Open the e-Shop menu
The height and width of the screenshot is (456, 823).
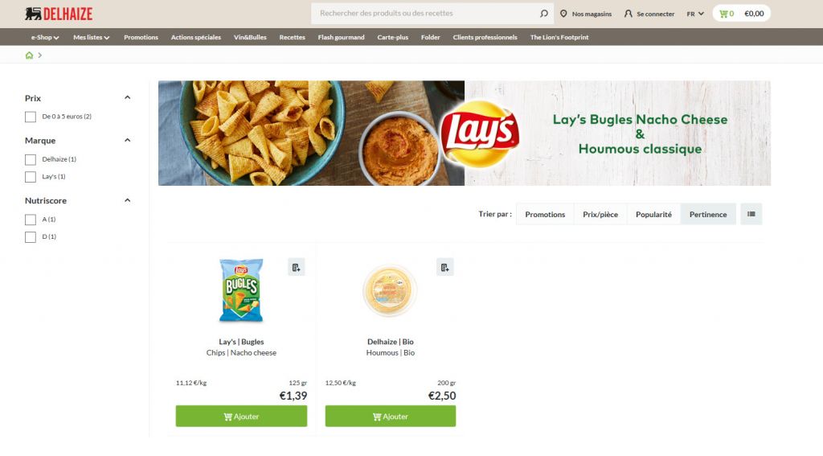click(45, 37)
